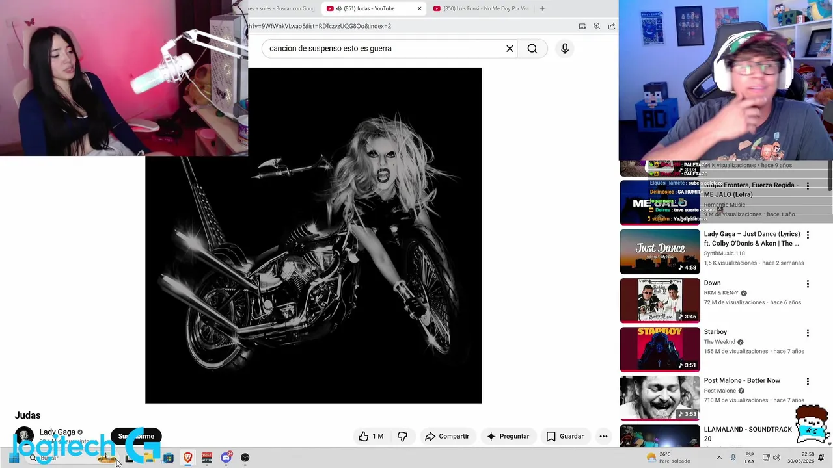
Task: Open SynthMusic.118 channel link
Action: [x=724, y=253]
